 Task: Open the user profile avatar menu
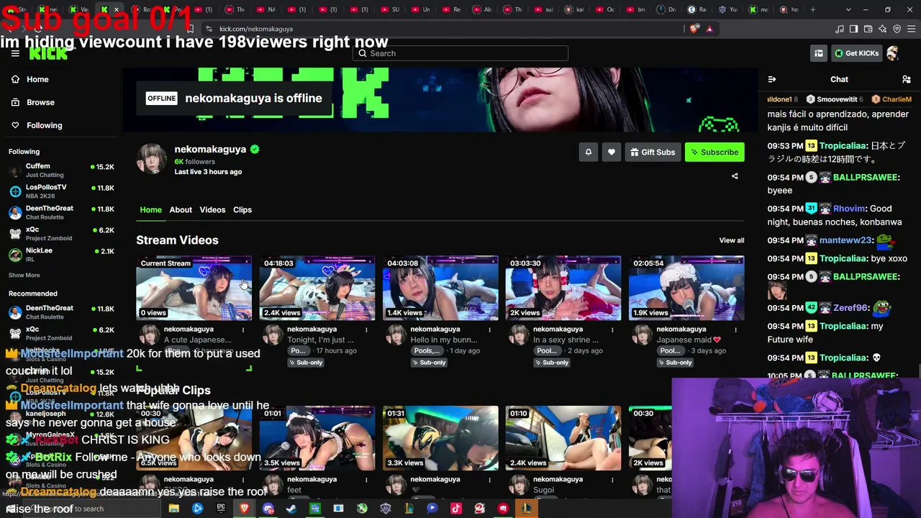893,53
